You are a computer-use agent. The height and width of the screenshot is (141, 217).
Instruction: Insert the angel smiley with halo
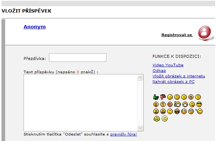165,119
